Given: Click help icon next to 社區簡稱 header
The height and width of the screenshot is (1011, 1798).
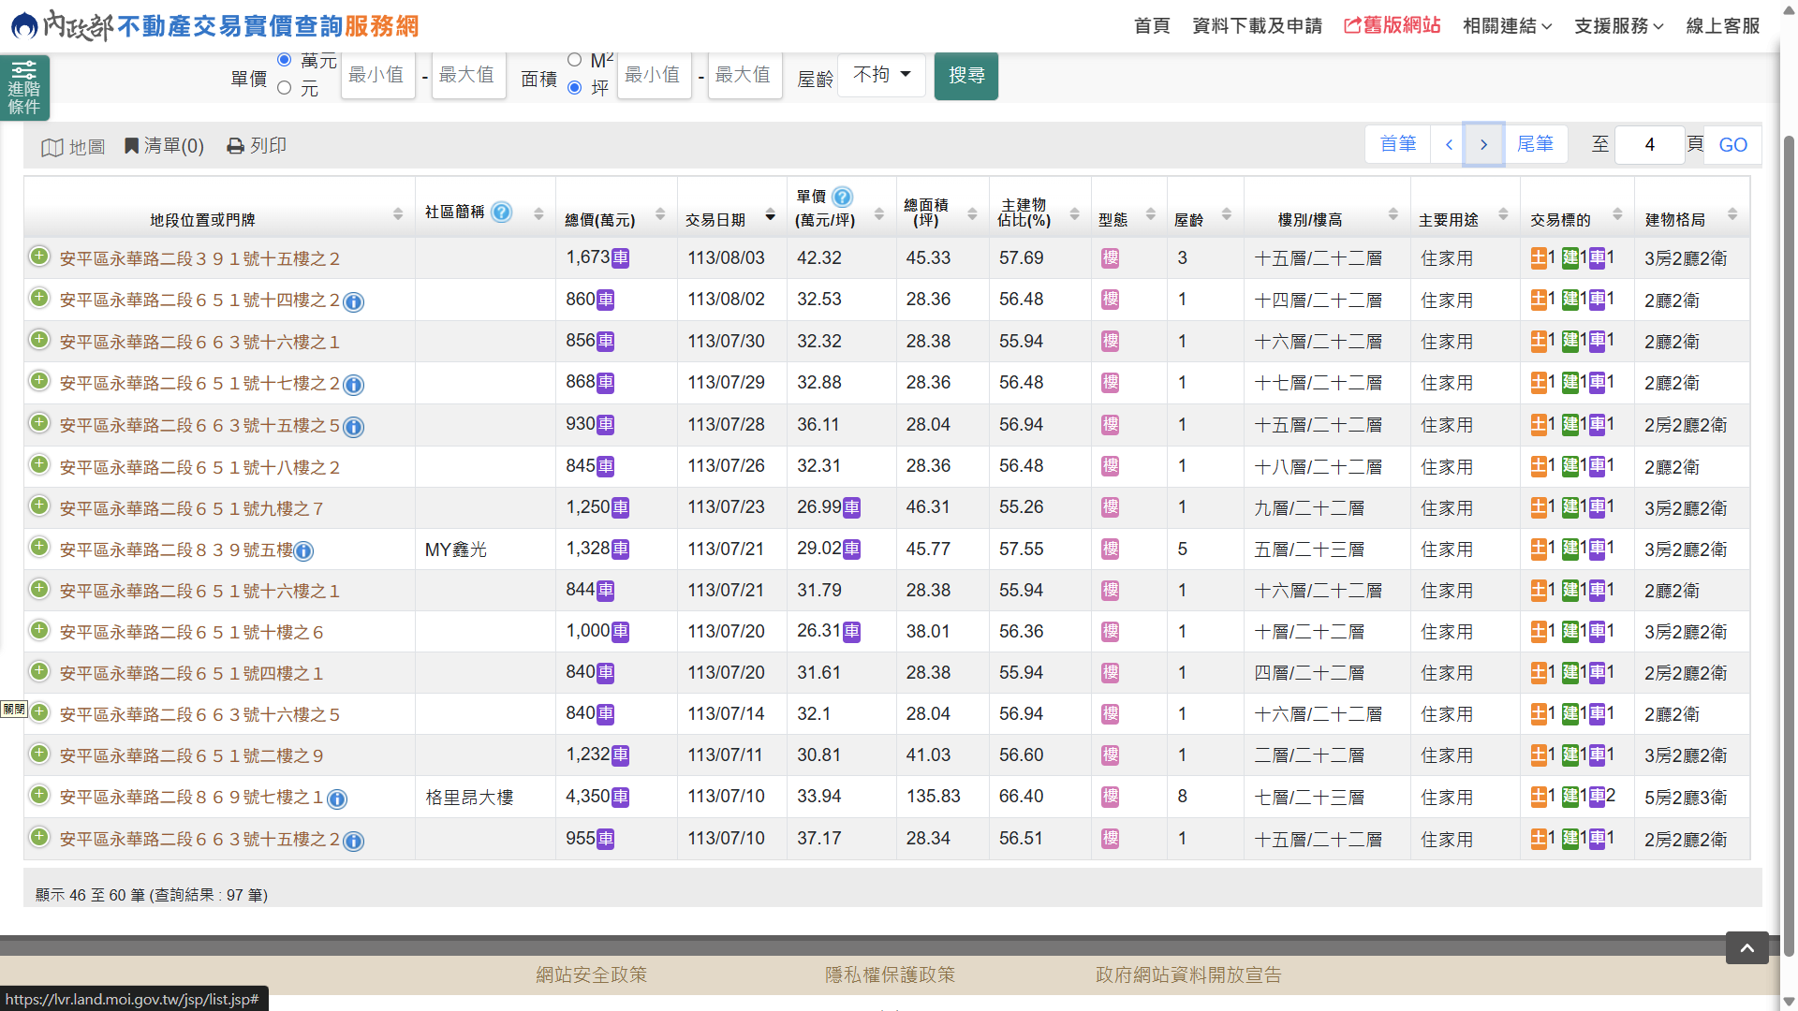Looking at the screenshot, I should click(502, 212).
